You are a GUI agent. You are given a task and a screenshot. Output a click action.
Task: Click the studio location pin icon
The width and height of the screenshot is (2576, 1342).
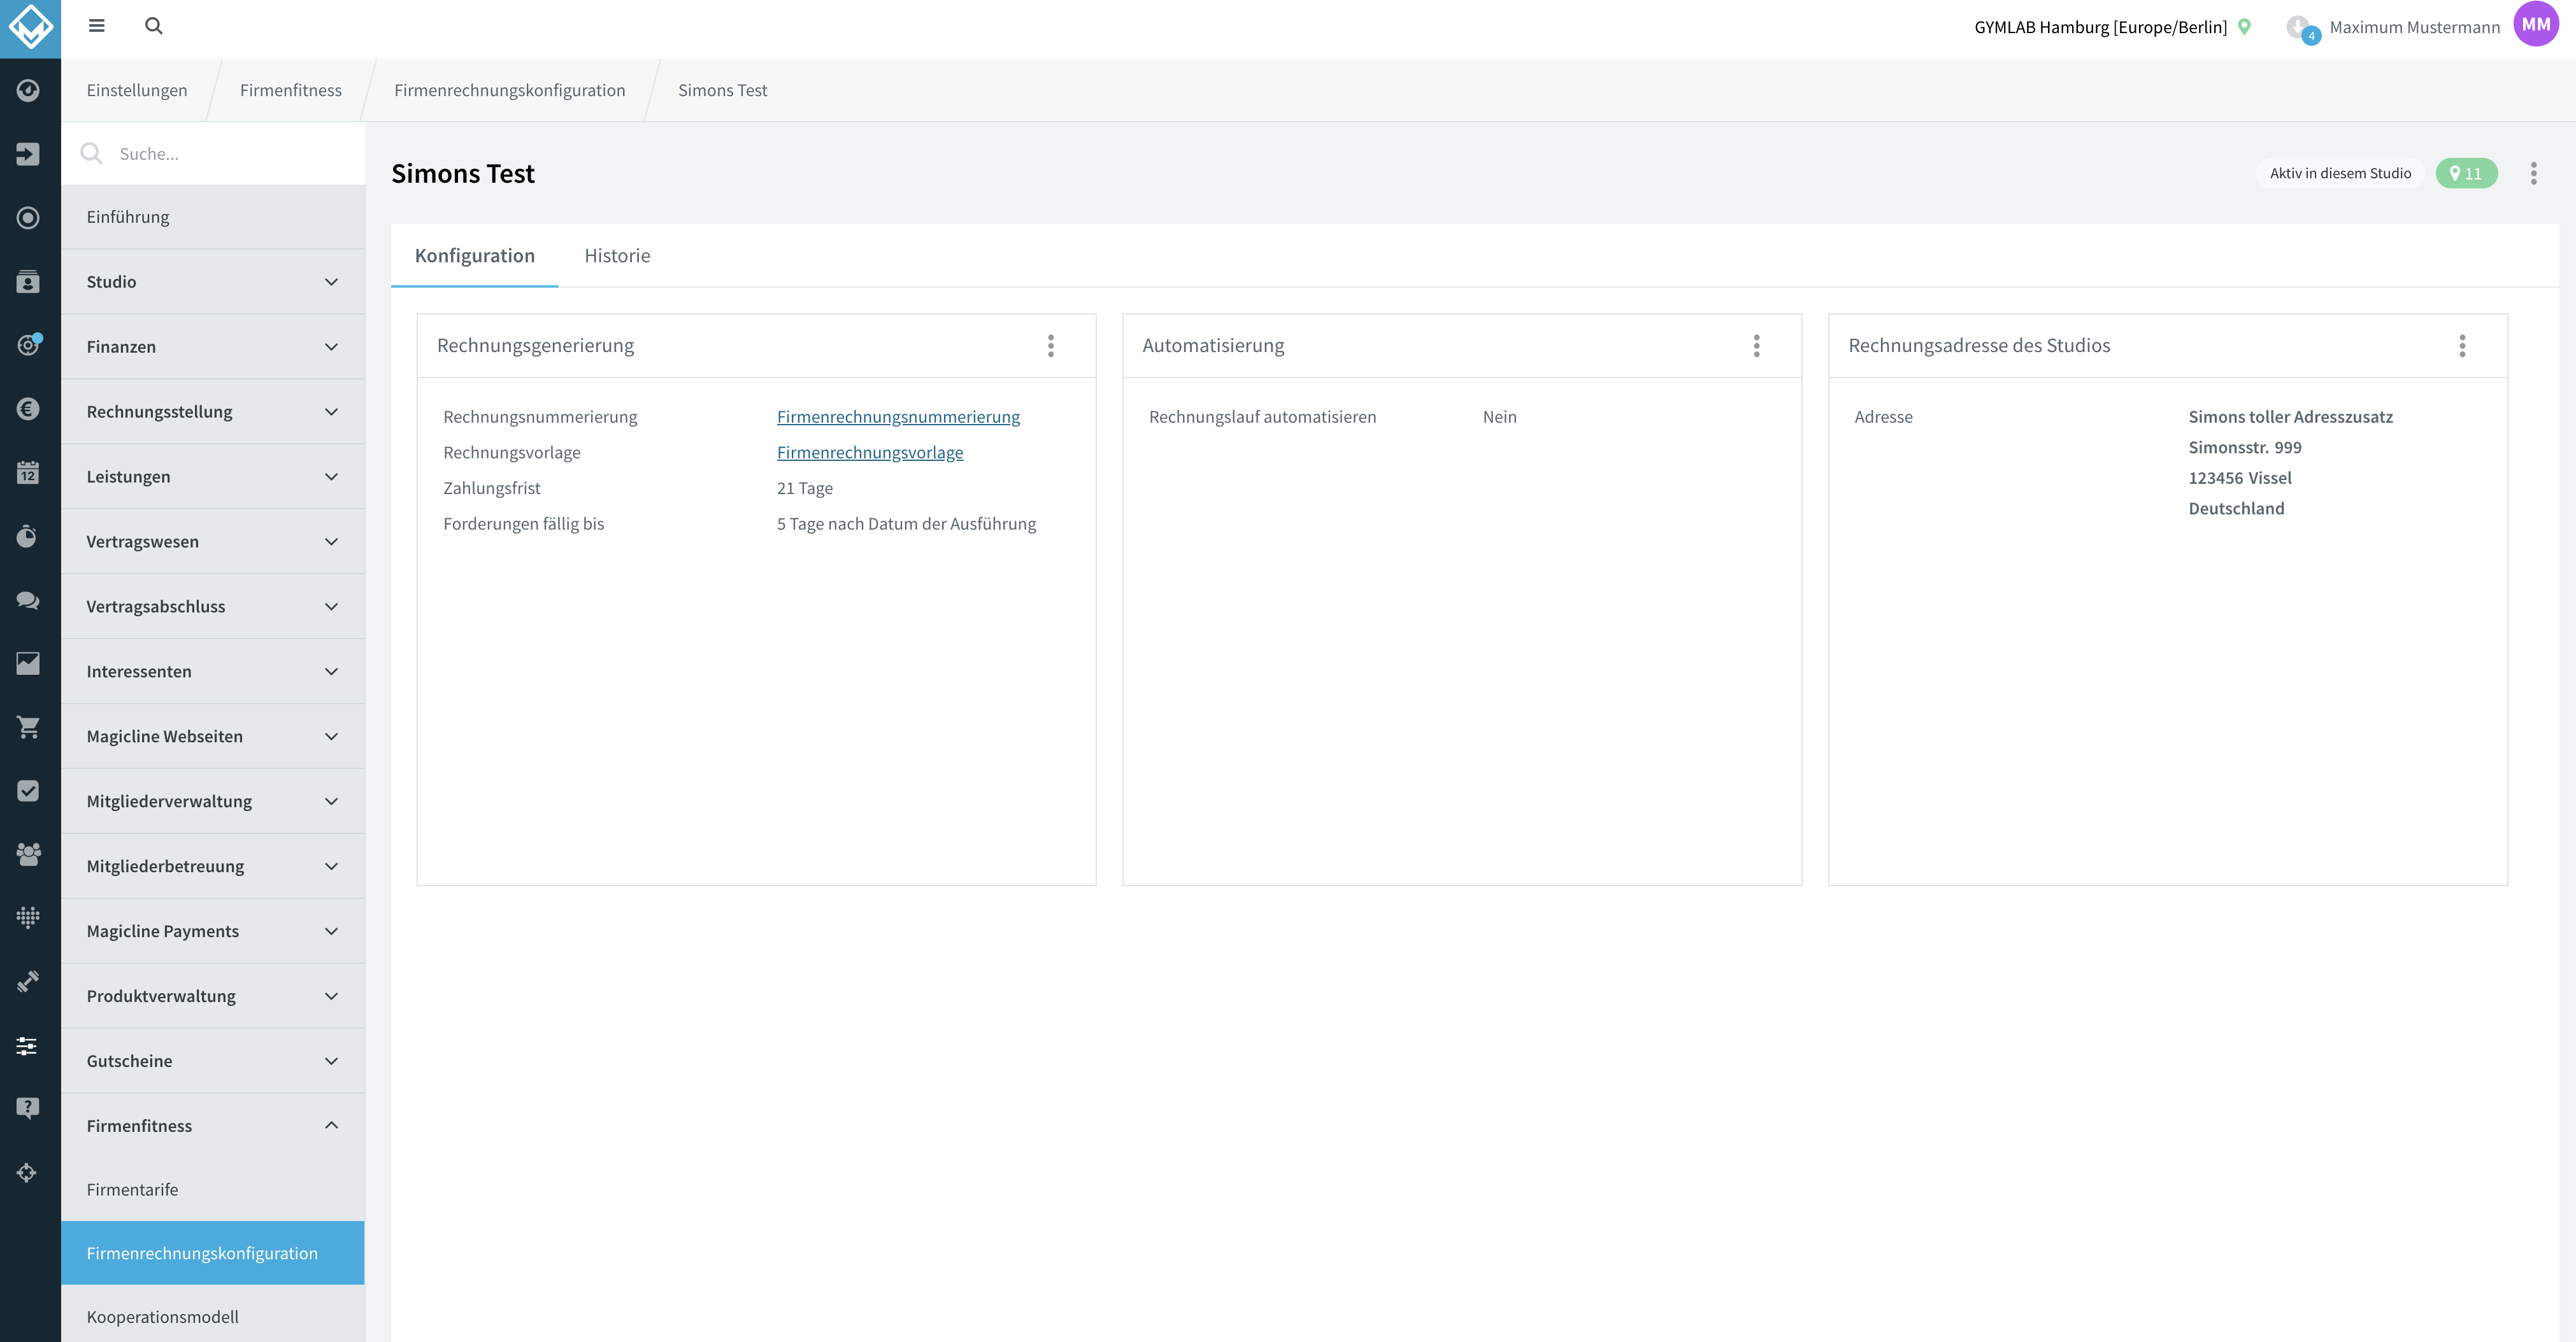(2245, 27)
